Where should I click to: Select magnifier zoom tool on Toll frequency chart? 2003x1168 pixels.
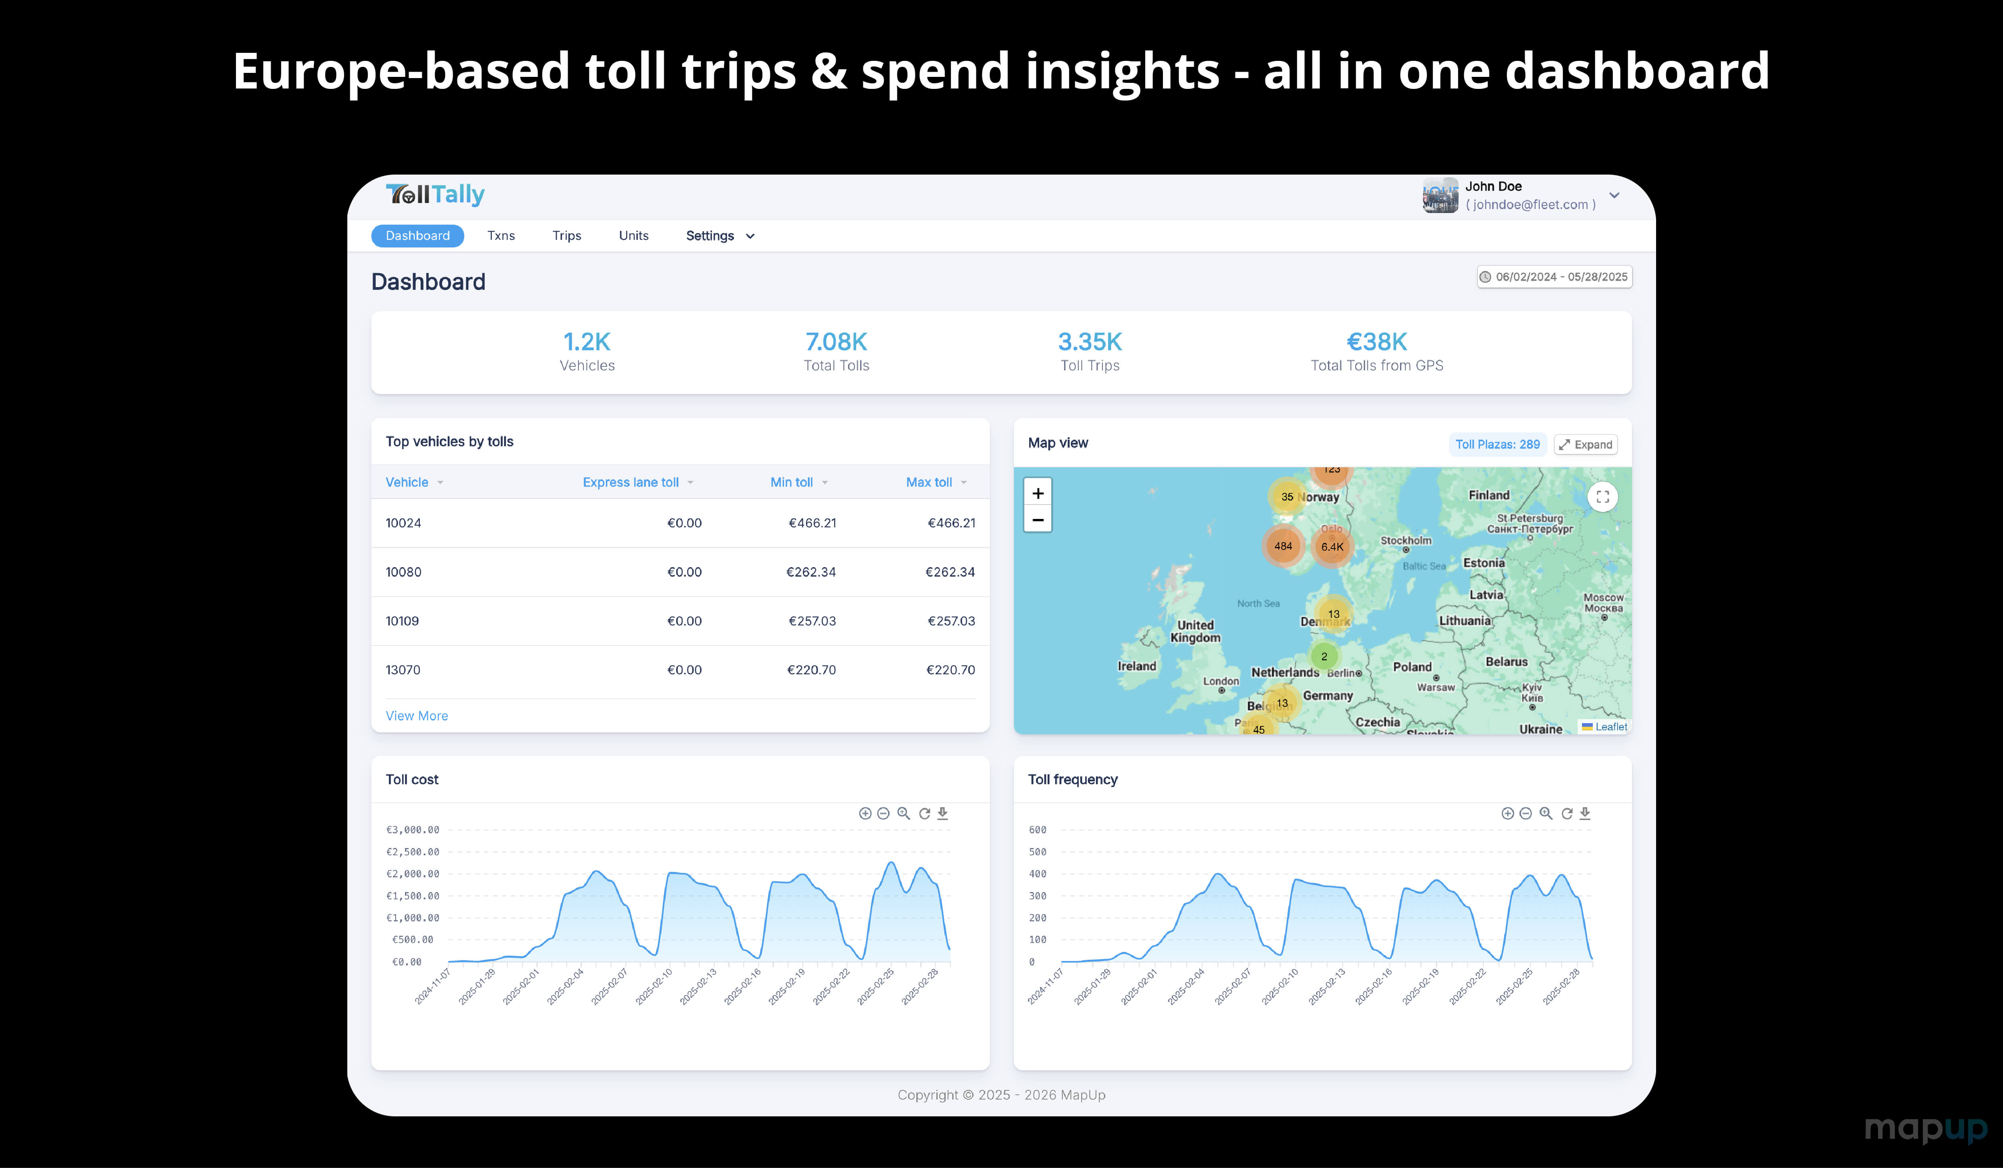(x=1546, y=813)
